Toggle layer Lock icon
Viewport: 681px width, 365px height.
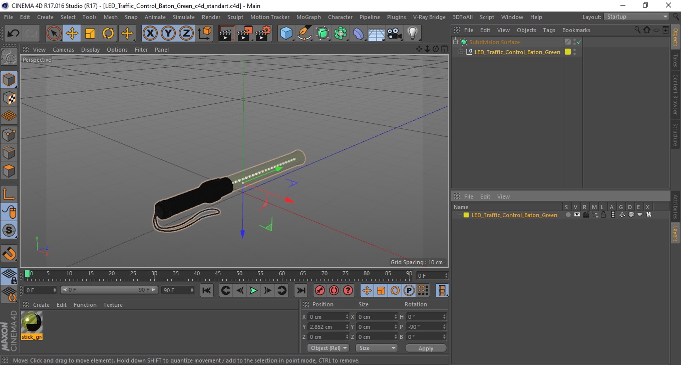click(x=604, y=215)
